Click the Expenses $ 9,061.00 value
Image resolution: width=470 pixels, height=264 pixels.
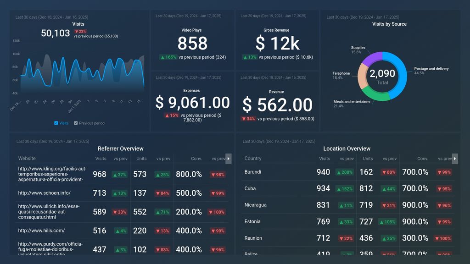[192, 103]
